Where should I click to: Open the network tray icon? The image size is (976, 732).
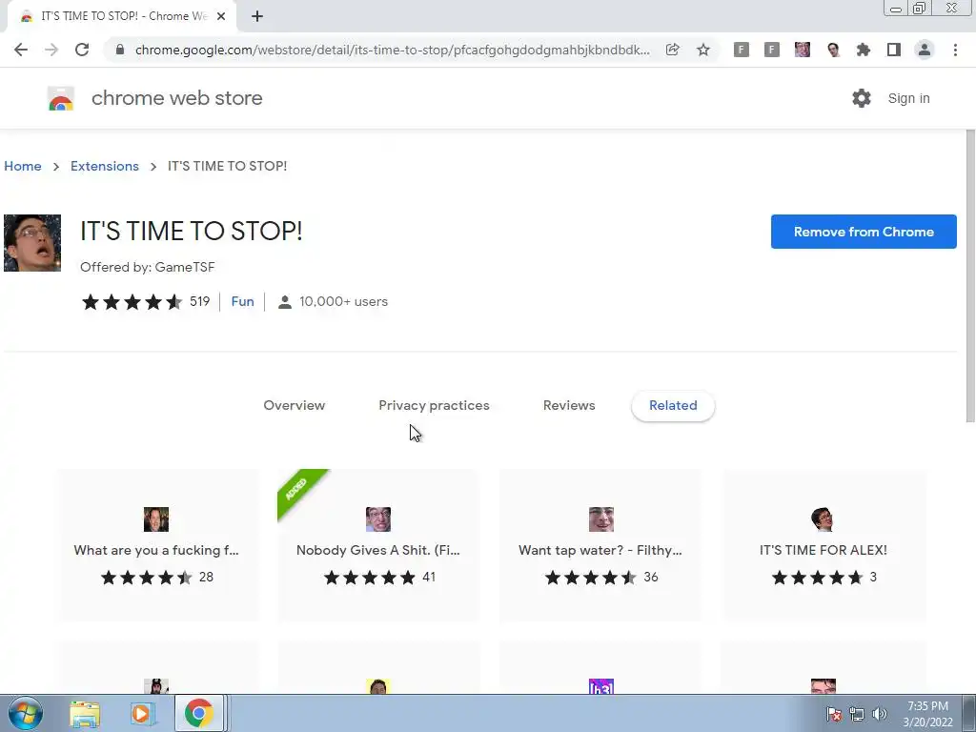(857, 715)
